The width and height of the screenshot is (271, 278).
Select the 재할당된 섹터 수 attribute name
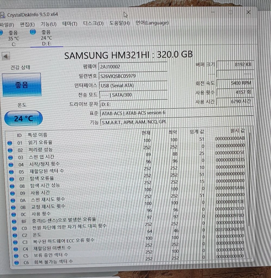point(47,171)
